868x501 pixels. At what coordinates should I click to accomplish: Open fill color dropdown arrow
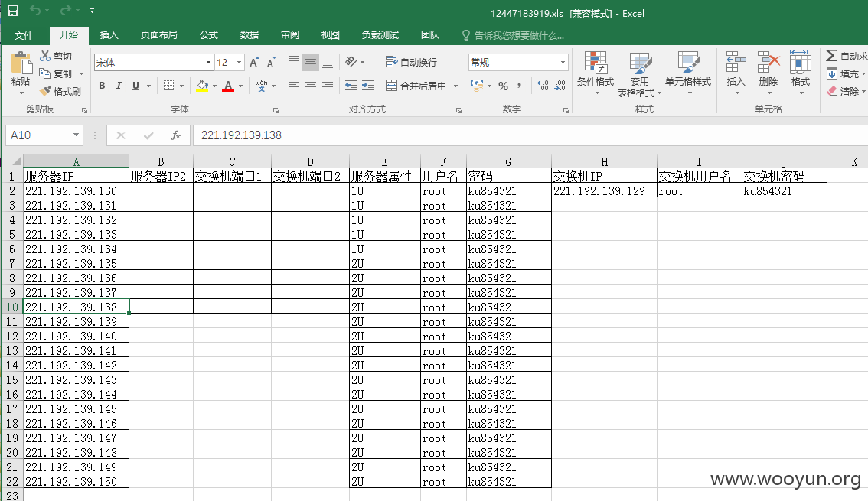pos(214,86)
